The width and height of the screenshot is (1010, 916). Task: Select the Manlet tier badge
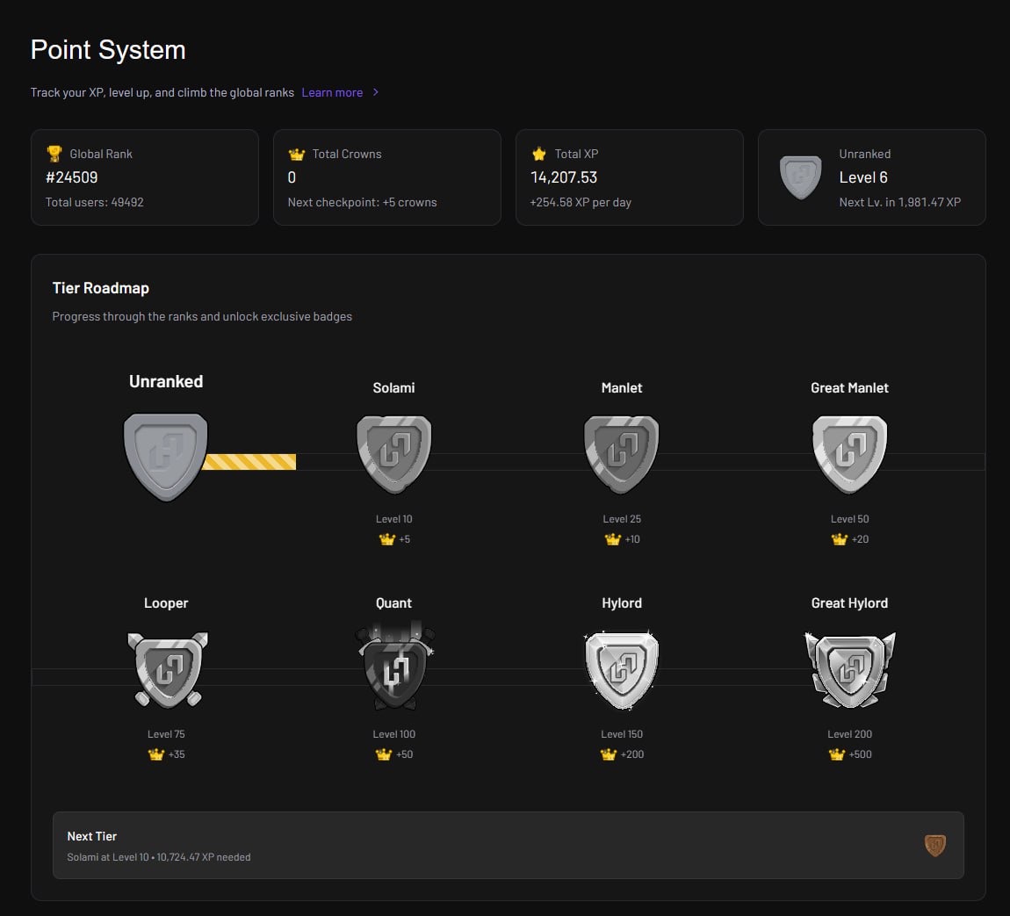tap(622, 453)
